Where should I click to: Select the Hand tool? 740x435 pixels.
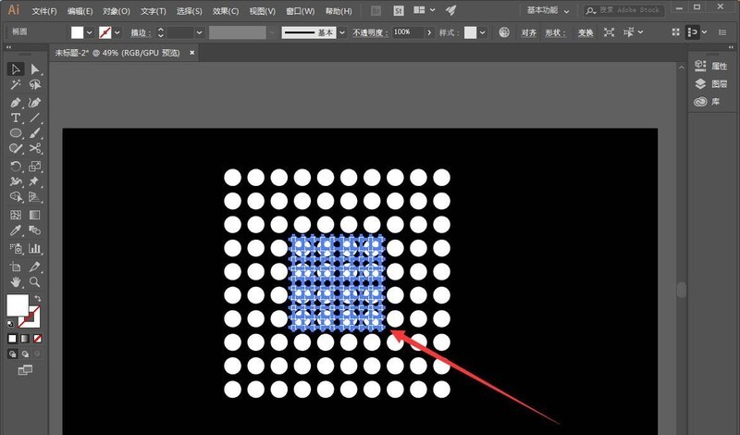pyautogui.click(x=16, y=280)
